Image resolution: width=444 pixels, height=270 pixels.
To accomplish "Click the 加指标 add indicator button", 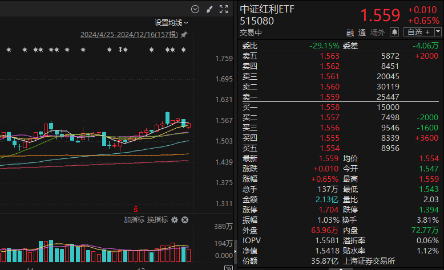I will click(x=134, y=220).
